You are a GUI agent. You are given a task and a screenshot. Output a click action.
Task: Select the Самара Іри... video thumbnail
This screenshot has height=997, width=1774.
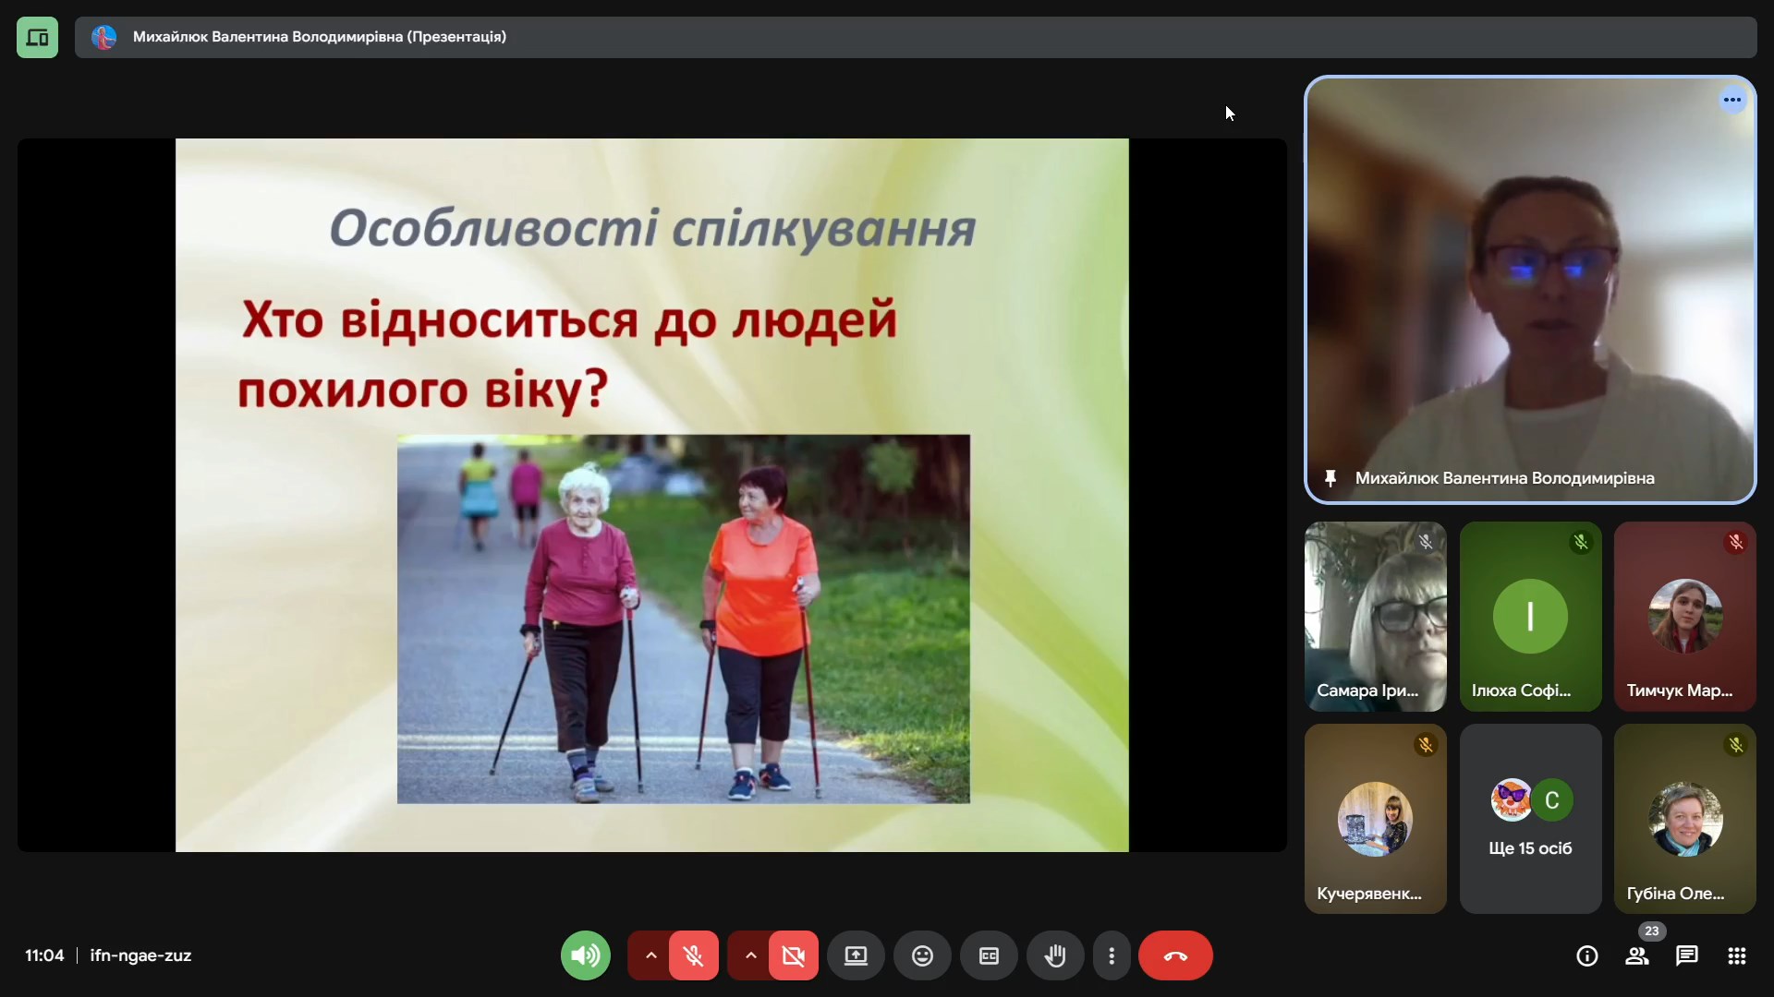(1375, 616)
